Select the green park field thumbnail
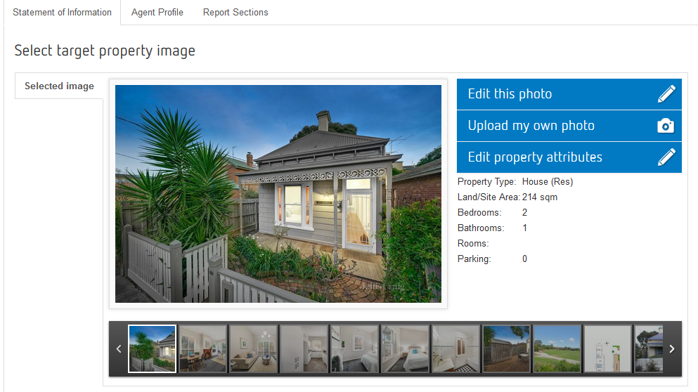The image size is (698, 392). (557, 348)
